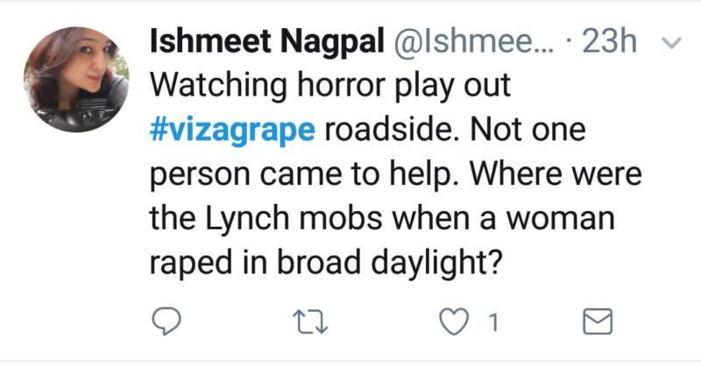Reply to Ishmeet Nagpal's tweet
The width and height of the screenshot is (701, 373).
[x=166, y=323]
